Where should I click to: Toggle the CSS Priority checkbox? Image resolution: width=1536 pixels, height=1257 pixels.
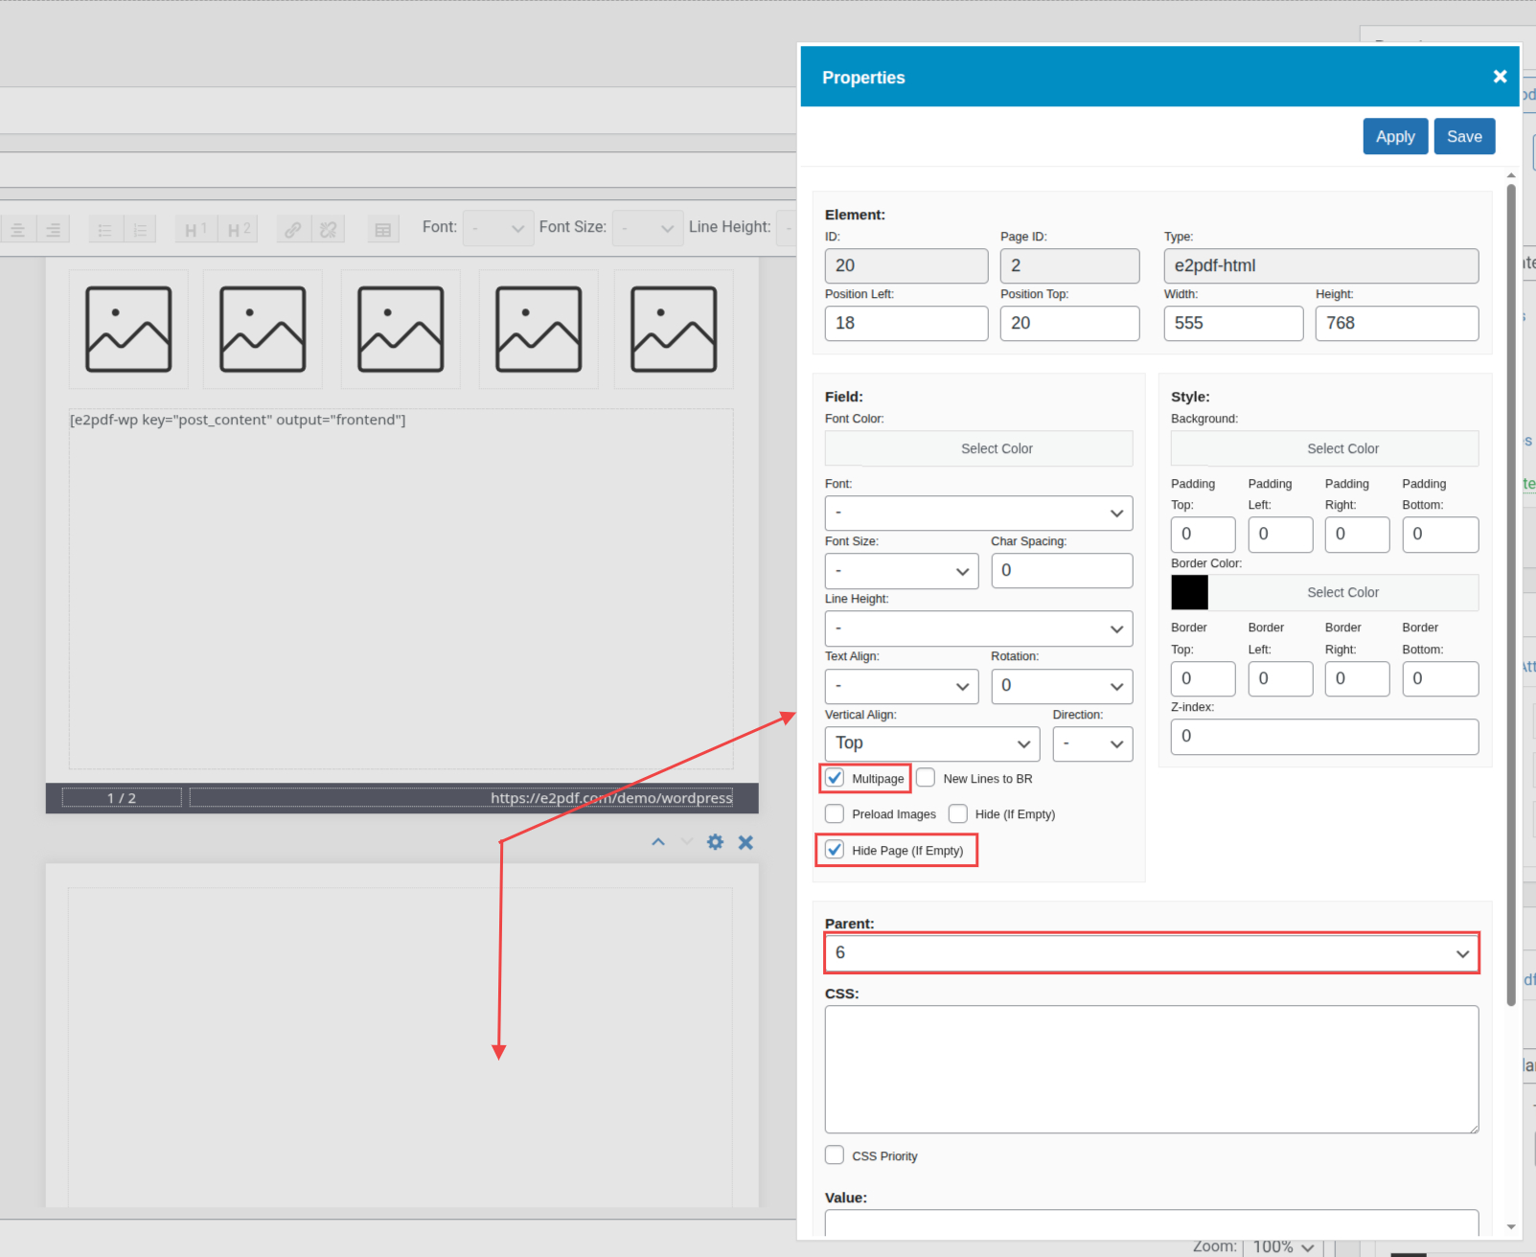click(835, 1155)
